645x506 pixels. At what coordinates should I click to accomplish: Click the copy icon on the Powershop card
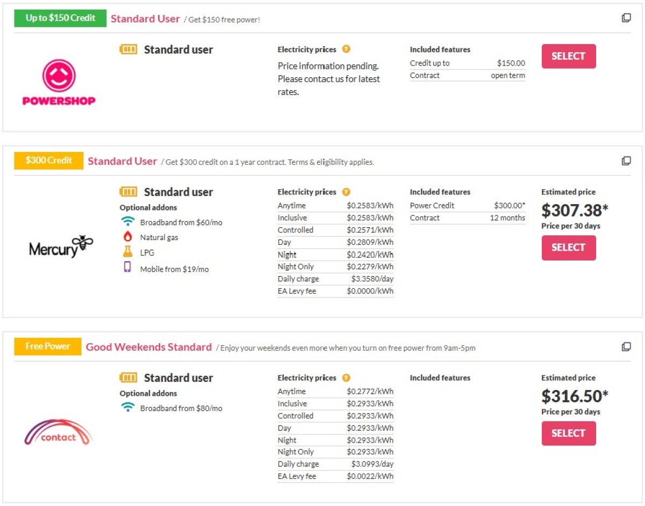(x=626, y=17)
